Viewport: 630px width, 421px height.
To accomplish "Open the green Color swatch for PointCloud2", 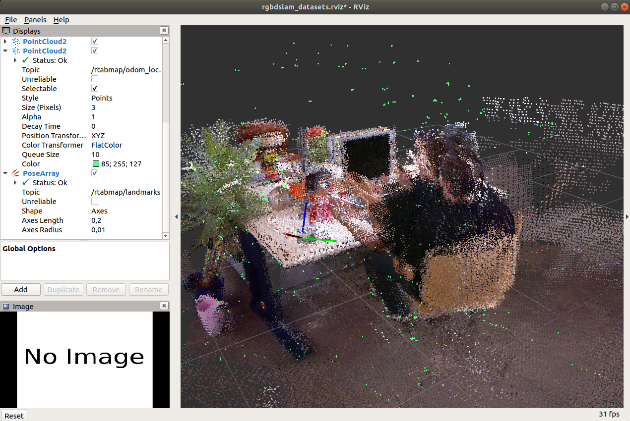I will pos(95,163).
